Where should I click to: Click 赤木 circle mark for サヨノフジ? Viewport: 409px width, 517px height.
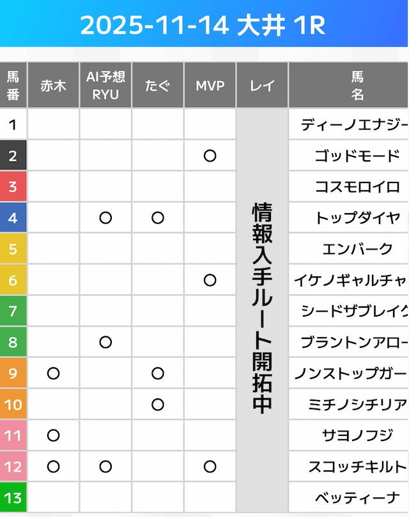click(53, 436)
